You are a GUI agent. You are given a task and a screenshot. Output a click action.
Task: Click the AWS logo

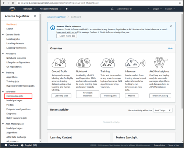(x=13, y=8)
